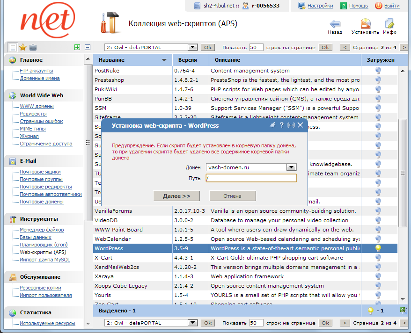The height and width of the screenshot is (333, 411).
Task: Open Менеджер файлов in sidebar
Action: [x=42, y=230]
